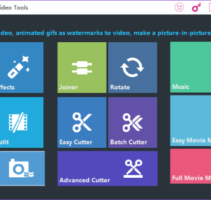Open the Full Movie Maker tile
This screenshot has width=211, height=200.
click(x=190, y=166)
